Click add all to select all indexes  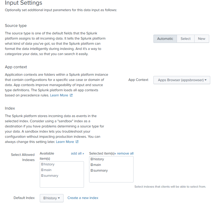click(77, 153)
